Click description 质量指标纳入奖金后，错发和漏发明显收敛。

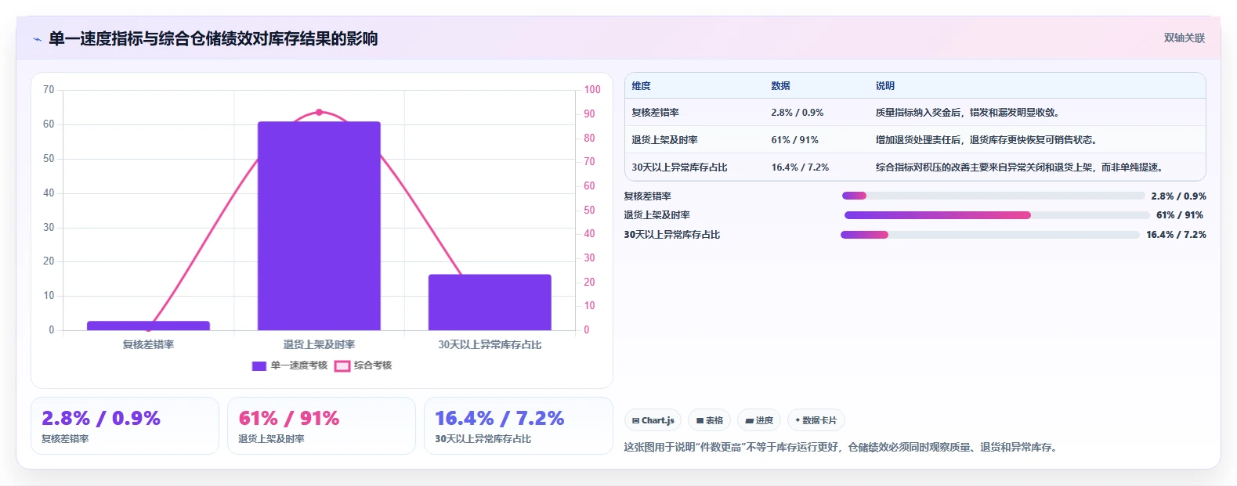point(969,113)
